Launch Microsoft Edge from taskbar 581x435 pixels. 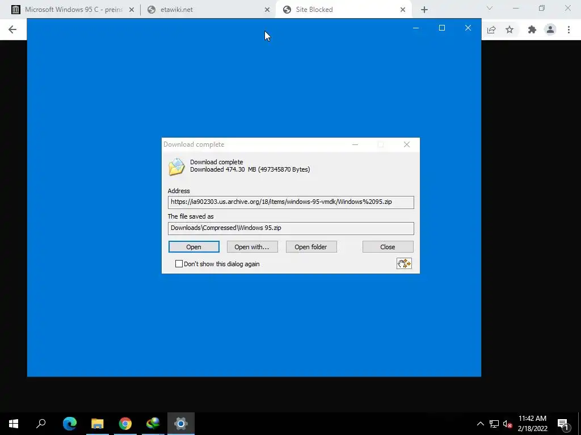[70, 424]
